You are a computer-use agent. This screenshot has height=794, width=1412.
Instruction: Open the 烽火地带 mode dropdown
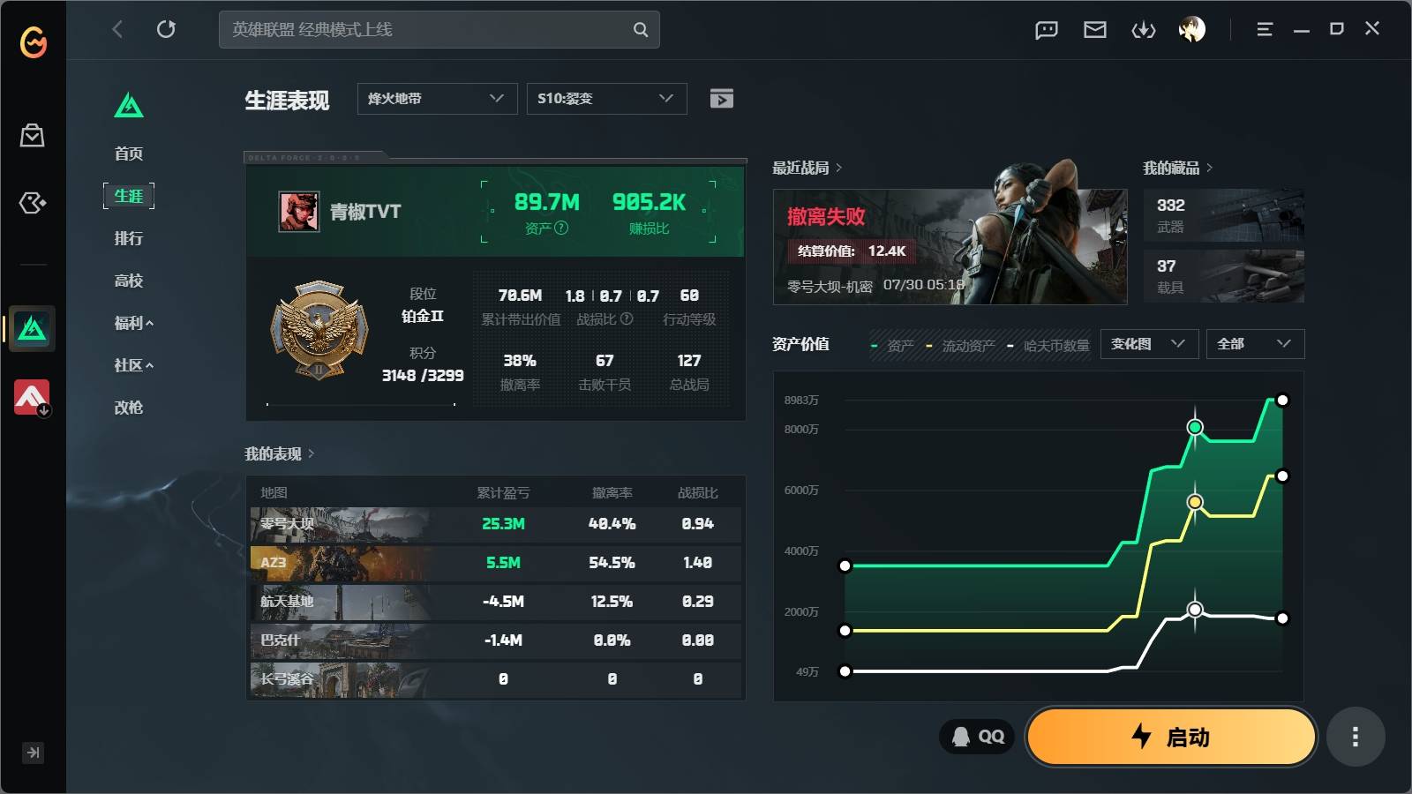[x=437, y=99]
